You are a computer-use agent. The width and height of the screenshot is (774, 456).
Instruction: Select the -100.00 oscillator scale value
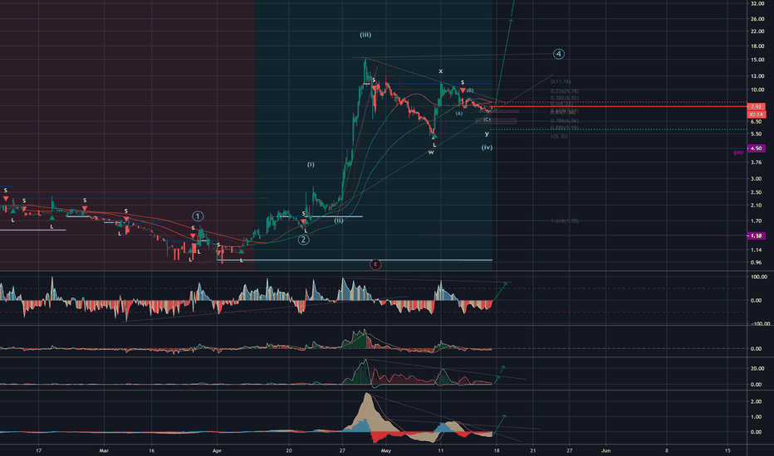[760, 324]
